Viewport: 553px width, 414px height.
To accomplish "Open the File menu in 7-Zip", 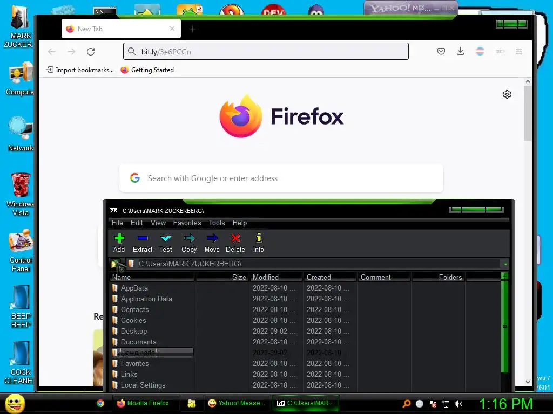I will point(117,223).
